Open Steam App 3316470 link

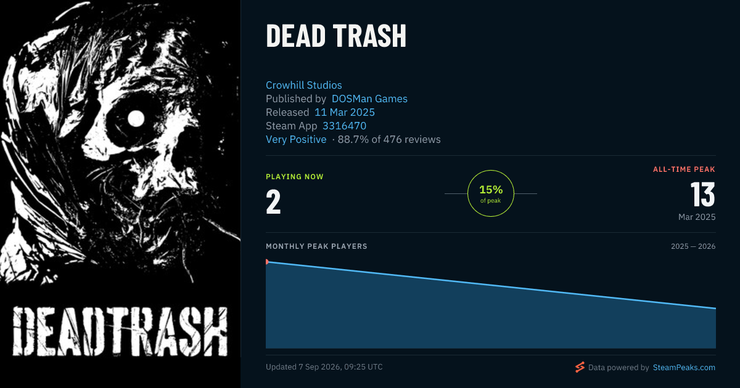(x=344, y=126)
